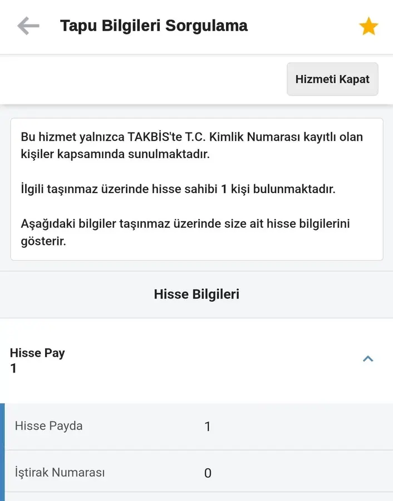Click the Hisse Pay section label
The width and height of the screenshot is (393, 501).
(x=37, y=353)
